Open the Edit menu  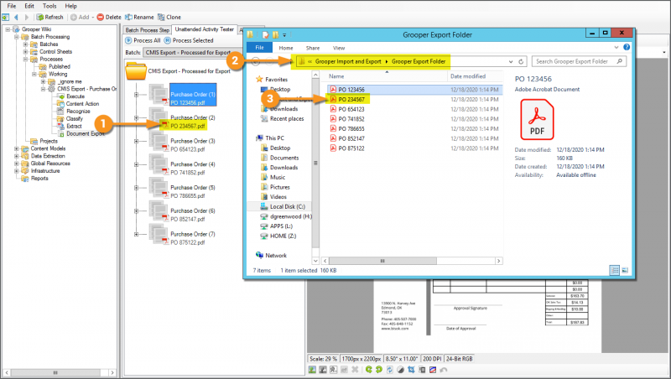click(29, 6)
